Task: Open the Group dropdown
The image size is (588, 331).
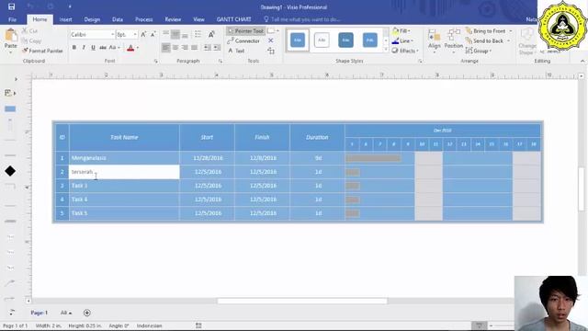Action: point(479,51)
